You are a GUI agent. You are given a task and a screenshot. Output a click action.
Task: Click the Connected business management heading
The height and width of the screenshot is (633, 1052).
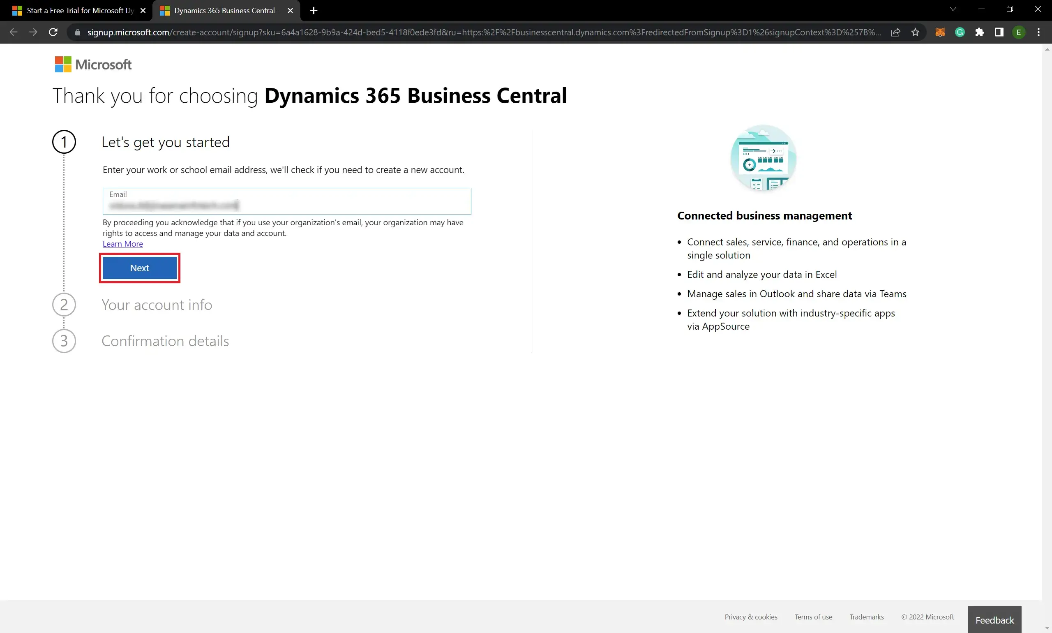pyautogui.click(x=764, y=216)
